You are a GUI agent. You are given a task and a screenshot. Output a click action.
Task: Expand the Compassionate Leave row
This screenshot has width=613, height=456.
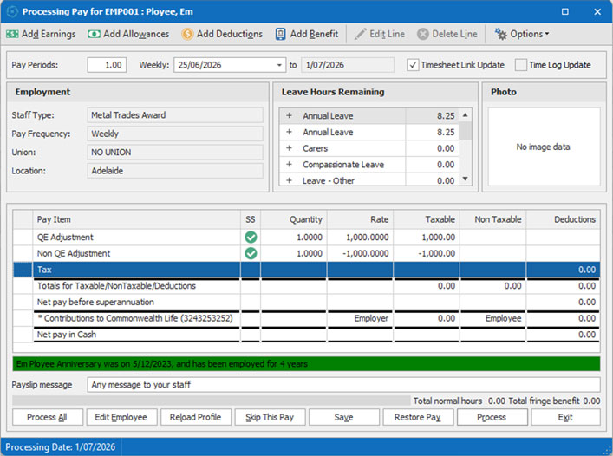point(289,165)
